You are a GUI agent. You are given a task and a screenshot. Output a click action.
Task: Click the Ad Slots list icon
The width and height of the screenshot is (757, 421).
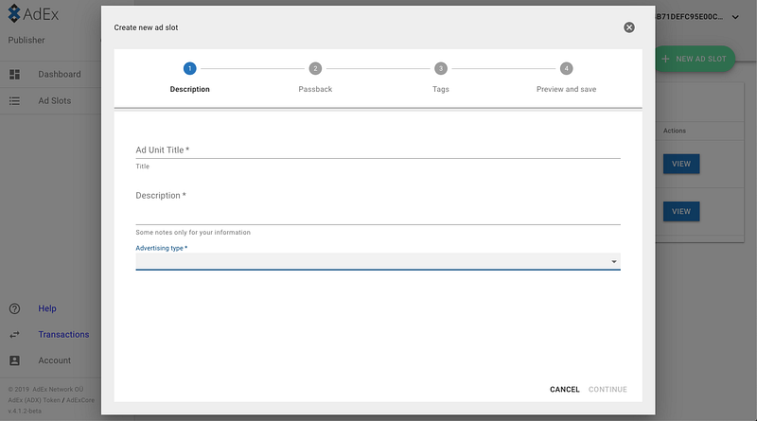coord(14,100)
